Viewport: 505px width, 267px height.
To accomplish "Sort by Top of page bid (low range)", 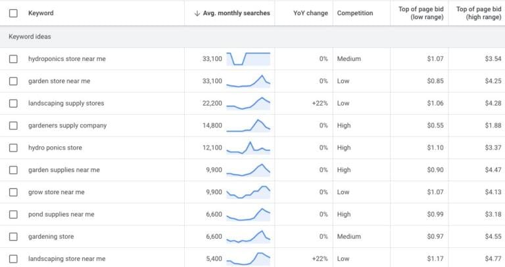I will 421,13.
